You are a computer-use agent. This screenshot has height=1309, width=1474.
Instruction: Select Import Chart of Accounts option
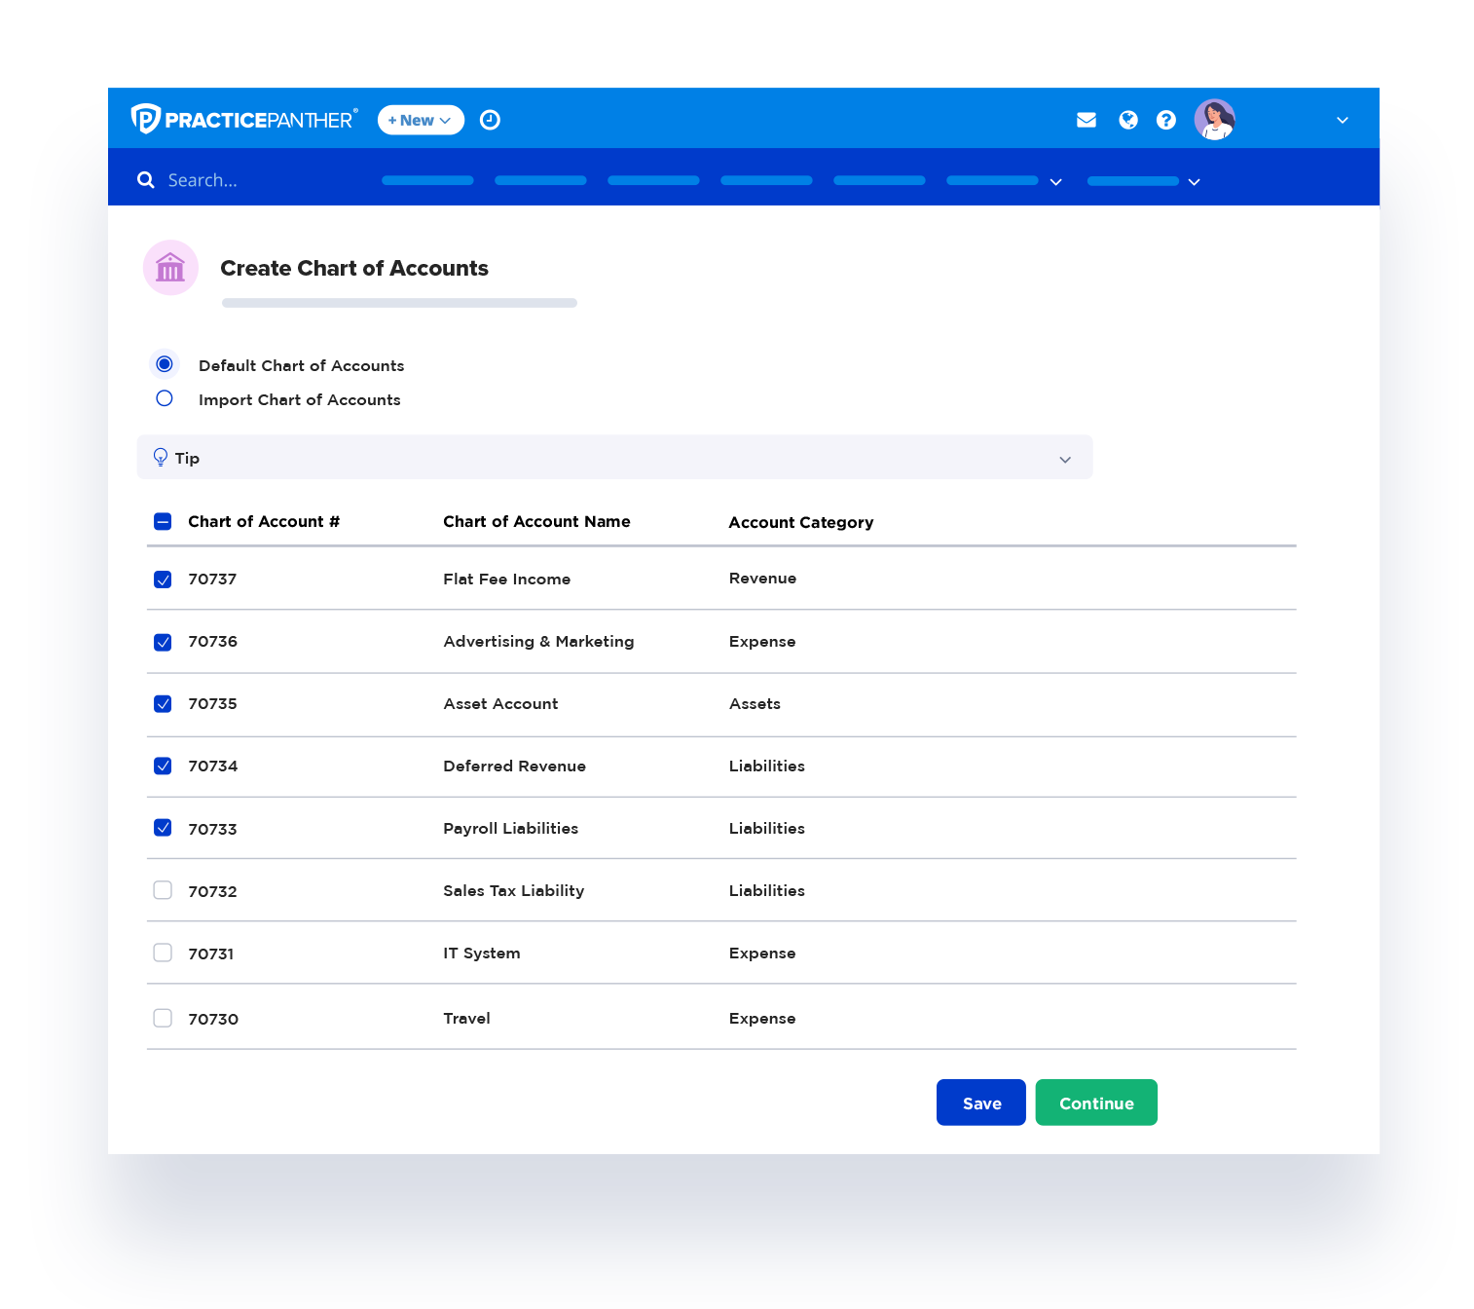pyautogui.click(x=165, y=398)
